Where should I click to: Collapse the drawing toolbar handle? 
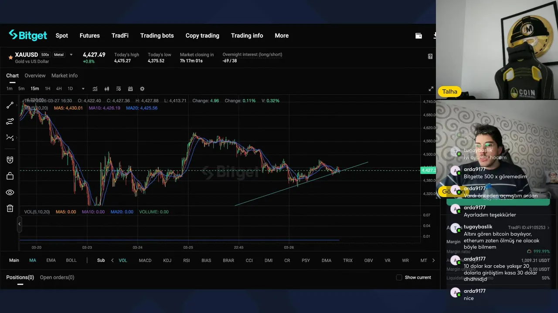point(19,224)
